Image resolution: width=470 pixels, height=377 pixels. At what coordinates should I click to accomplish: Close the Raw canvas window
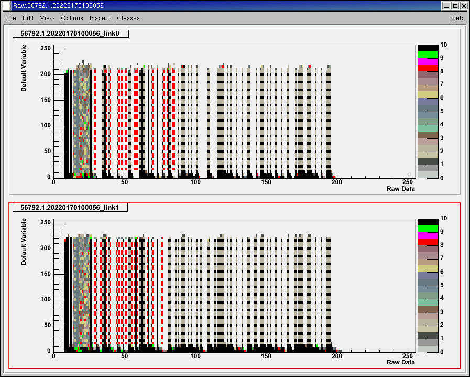[463, 6]
